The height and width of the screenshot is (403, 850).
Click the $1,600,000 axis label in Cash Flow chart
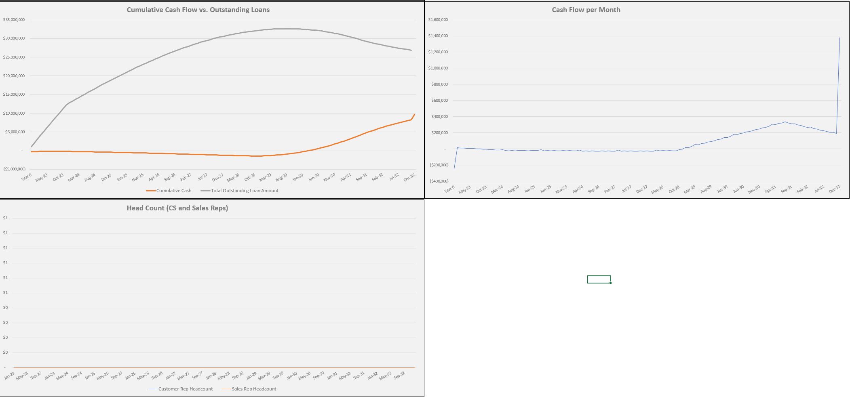[x=438, y=20]
